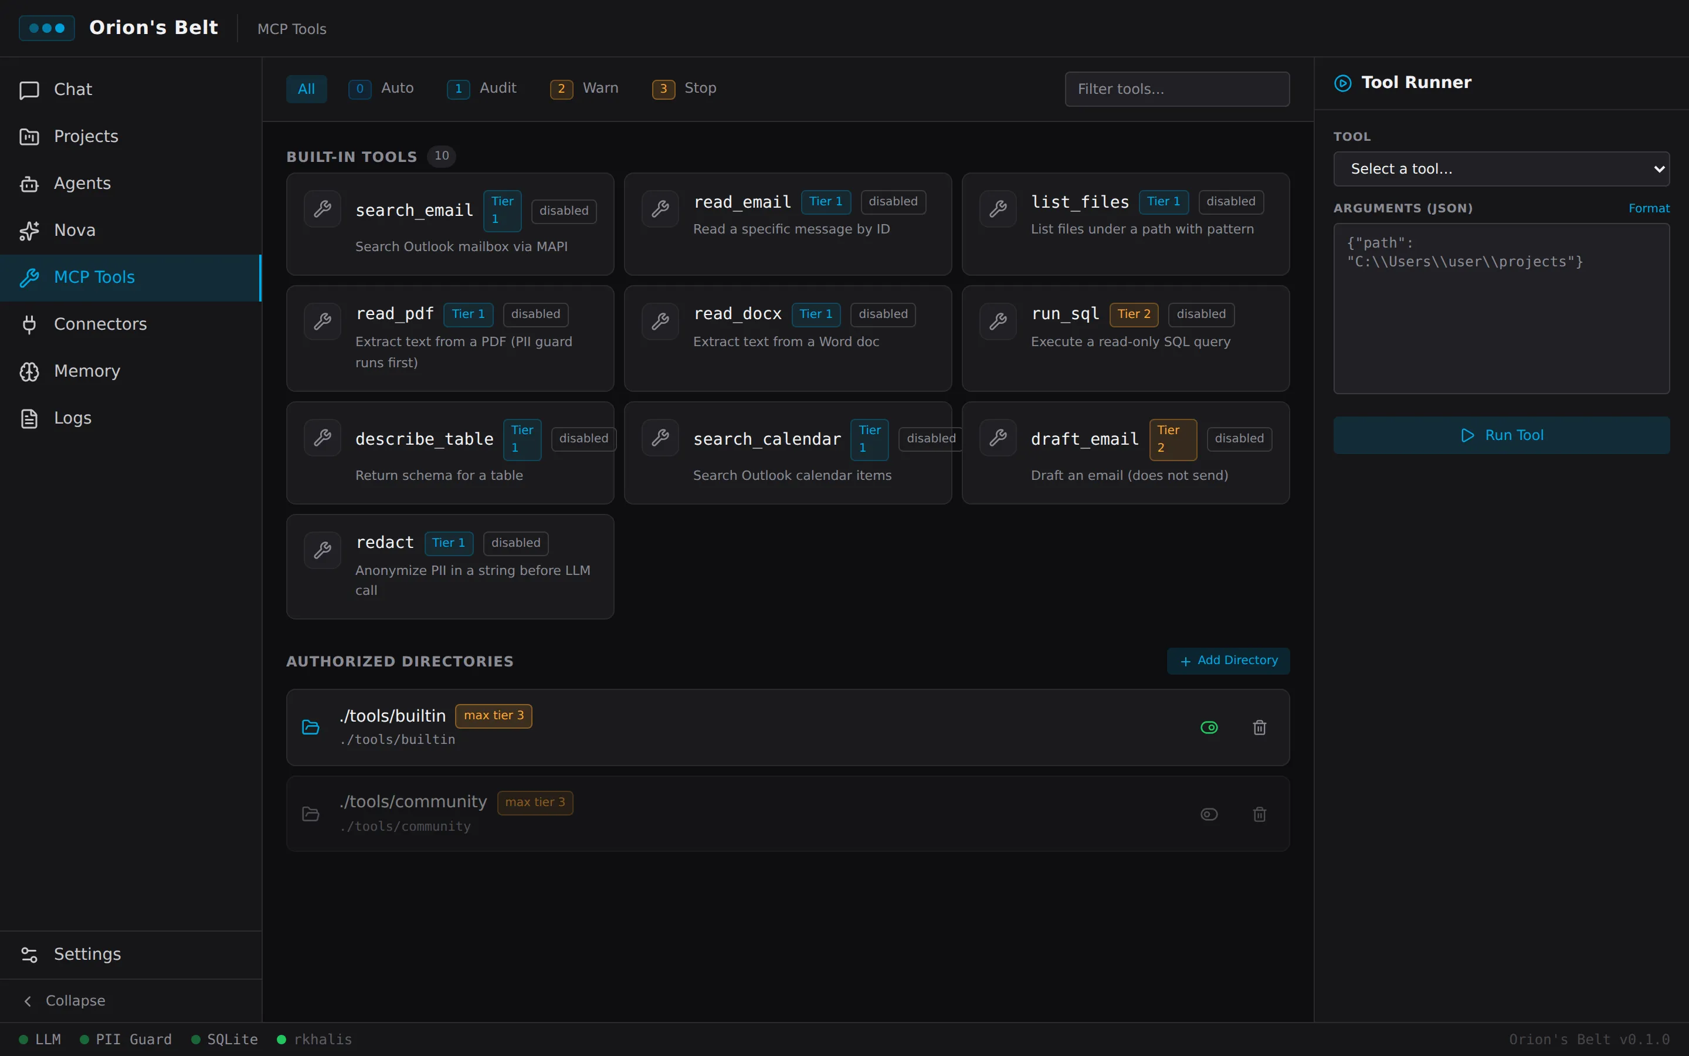This screenshot has height=1056, width=1689.
Task: Toggle the disabled badge on redact
Action: 515,543
